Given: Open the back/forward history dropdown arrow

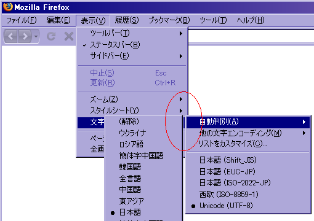Looking at the screenshot, I should (x=36, y=36).
